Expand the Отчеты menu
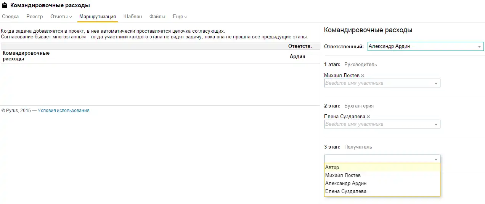485x204 pixels. (x=61, y=17)
